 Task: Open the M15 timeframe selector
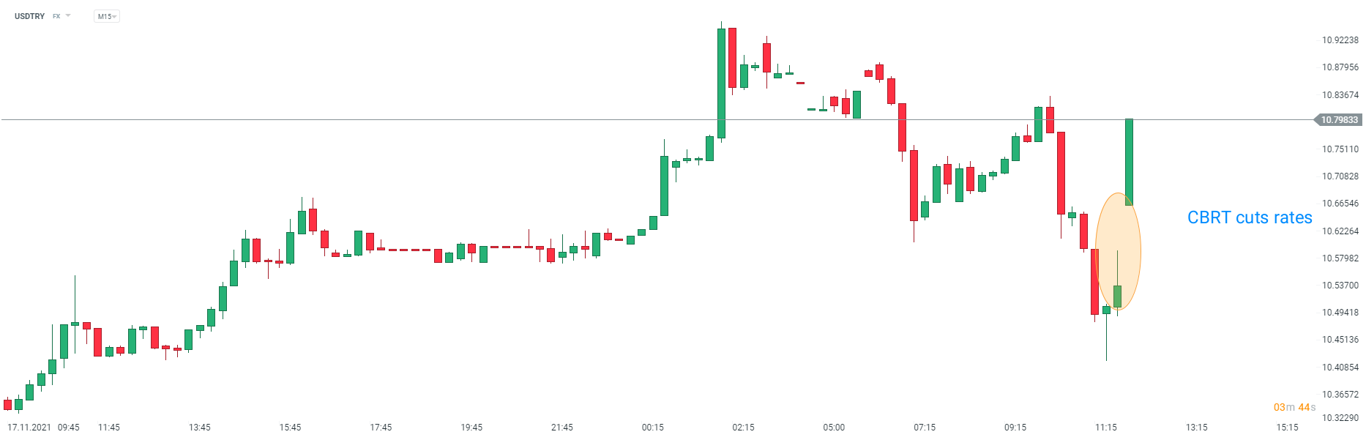pos(106,16)
